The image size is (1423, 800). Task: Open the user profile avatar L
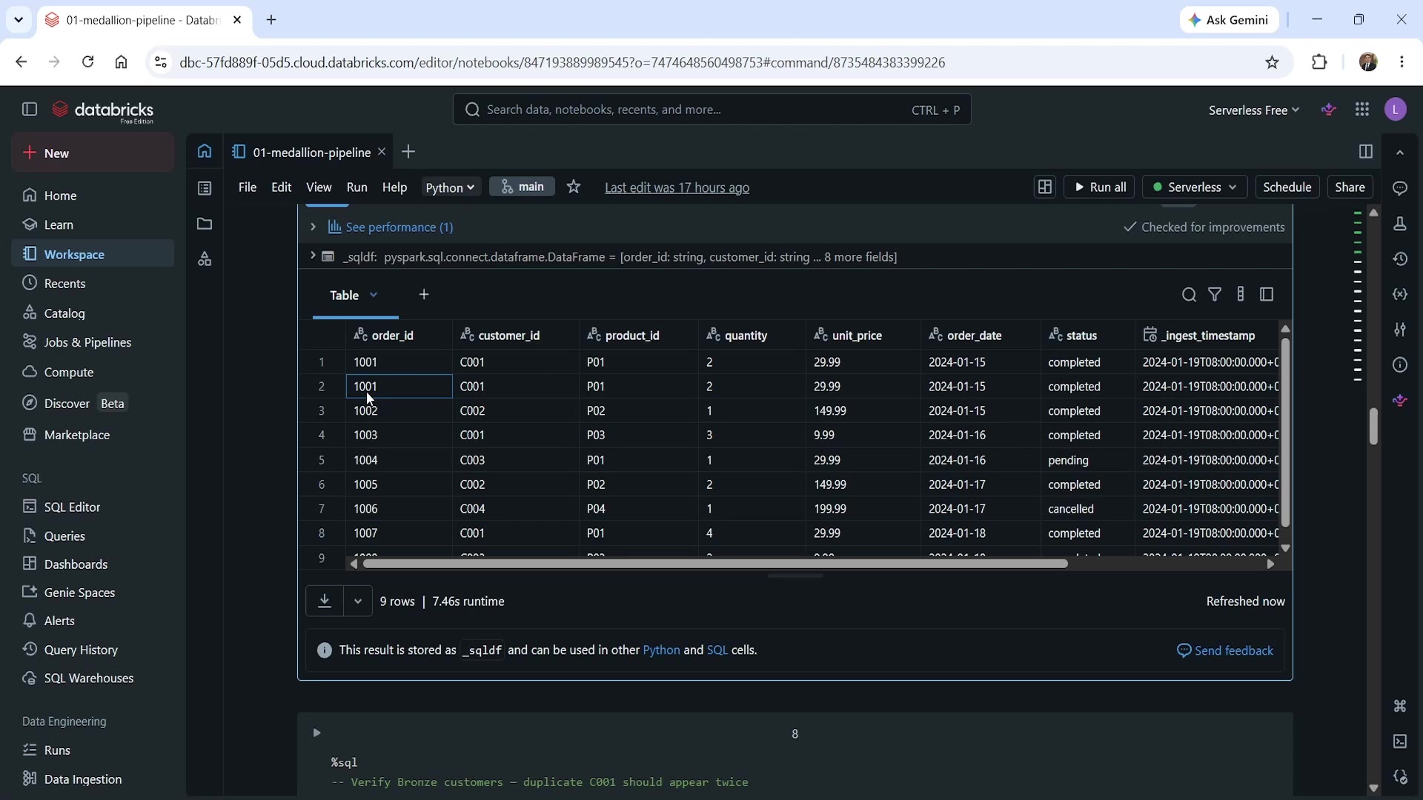pos(1396,110)
